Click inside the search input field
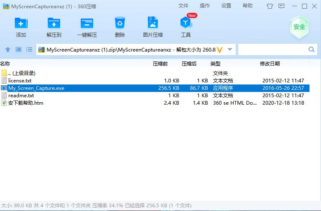This screenshot has width=321, height=211. (x=273, y=49)
